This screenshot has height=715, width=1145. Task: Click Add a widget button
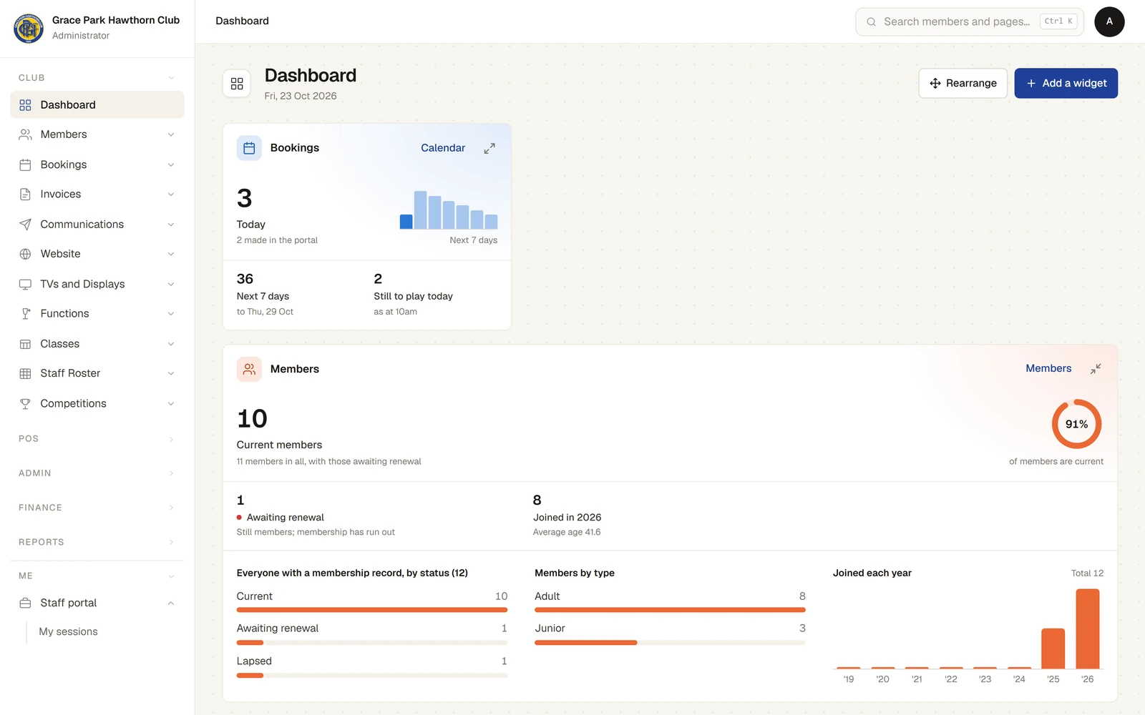[1066, 83]
